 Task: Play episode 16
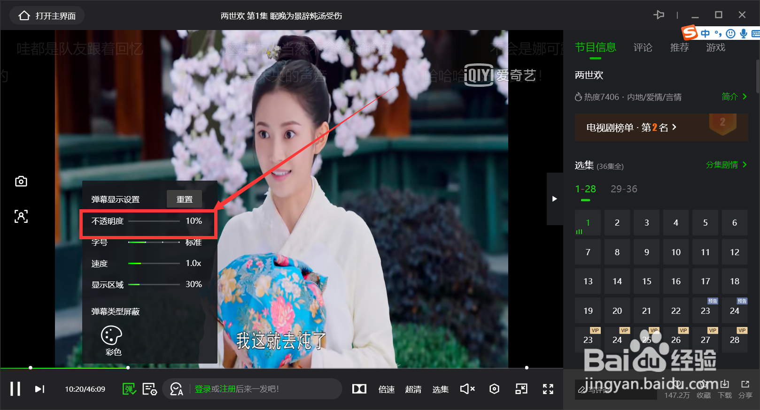676,281
